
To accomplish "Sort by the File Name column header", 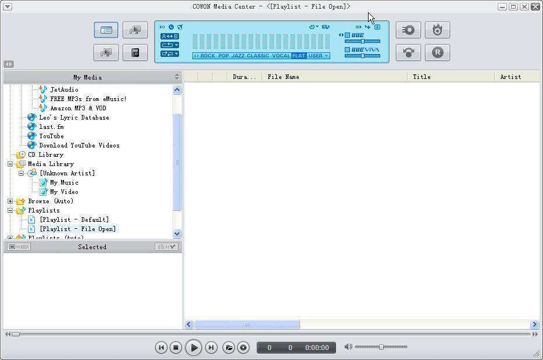I will click(334, 77).
